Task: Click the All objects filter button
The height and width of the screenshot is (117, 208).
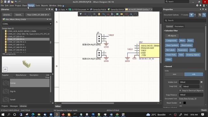Action: click(x=172, y=36)
